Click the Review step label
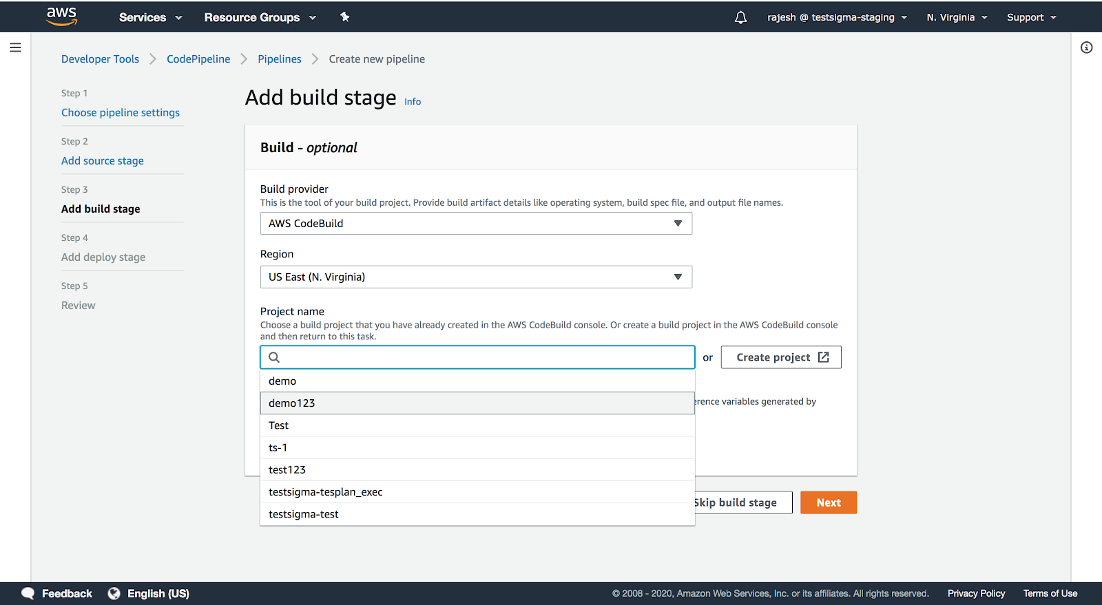 coord(79,306)
